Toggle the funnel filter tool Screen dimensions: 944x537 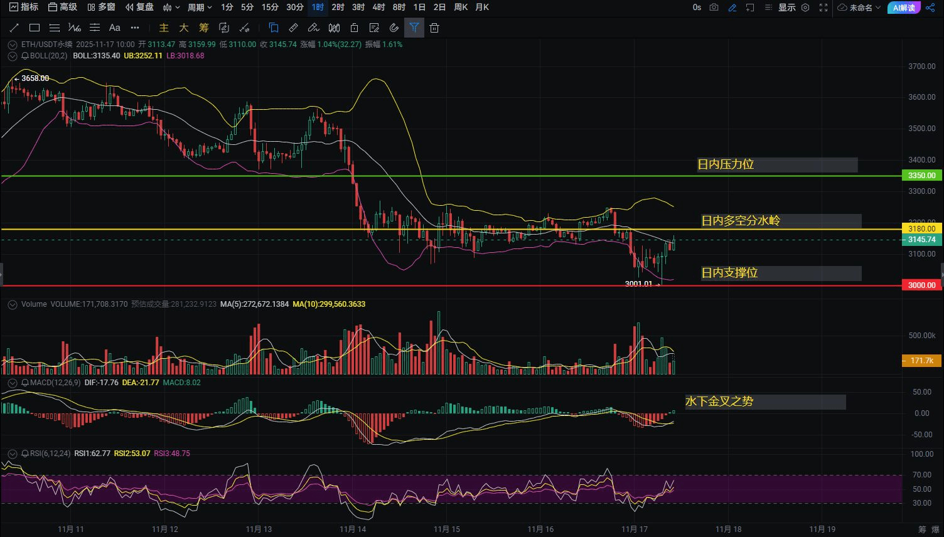pyautogui.click(x=414, y=28)
